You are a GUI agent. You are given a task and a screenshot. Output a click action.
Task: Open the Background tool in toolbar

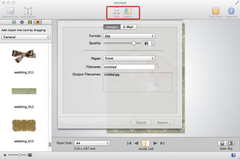[x=10, y=12]
